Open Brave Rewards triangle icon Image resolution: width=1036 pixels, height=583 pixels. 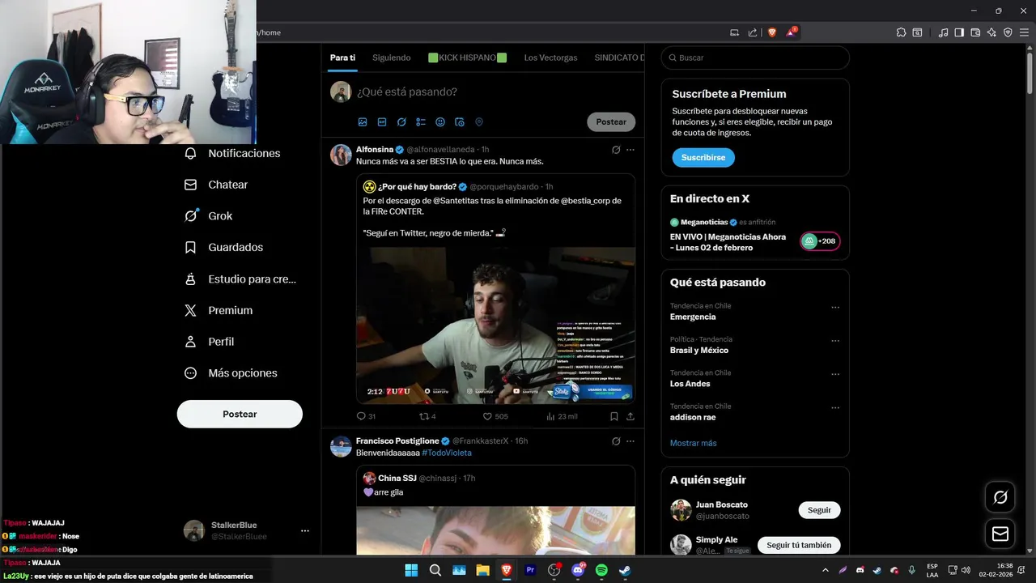(791, 32)
